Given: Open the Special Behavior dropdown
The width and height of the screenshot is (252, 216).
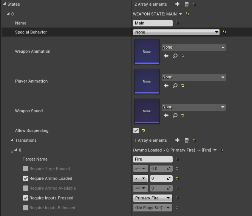Looking at the screenshot, I should (176, 32).
